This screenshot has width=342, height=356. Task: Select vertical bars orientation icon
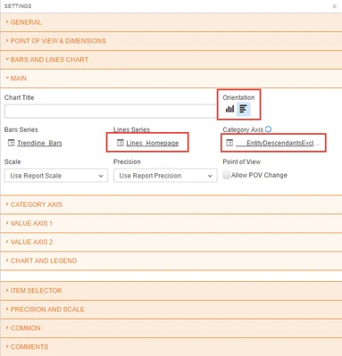click(x=229, y=109)
